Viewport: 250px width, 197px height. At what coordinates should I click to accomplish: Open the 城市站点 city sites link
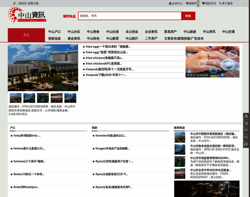[x=69, y=16]
